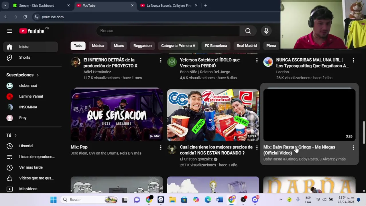Open options for Cual cine video
Image resolution: width=366 pixels, height=206 pixels.
click(x=257, y=148)
